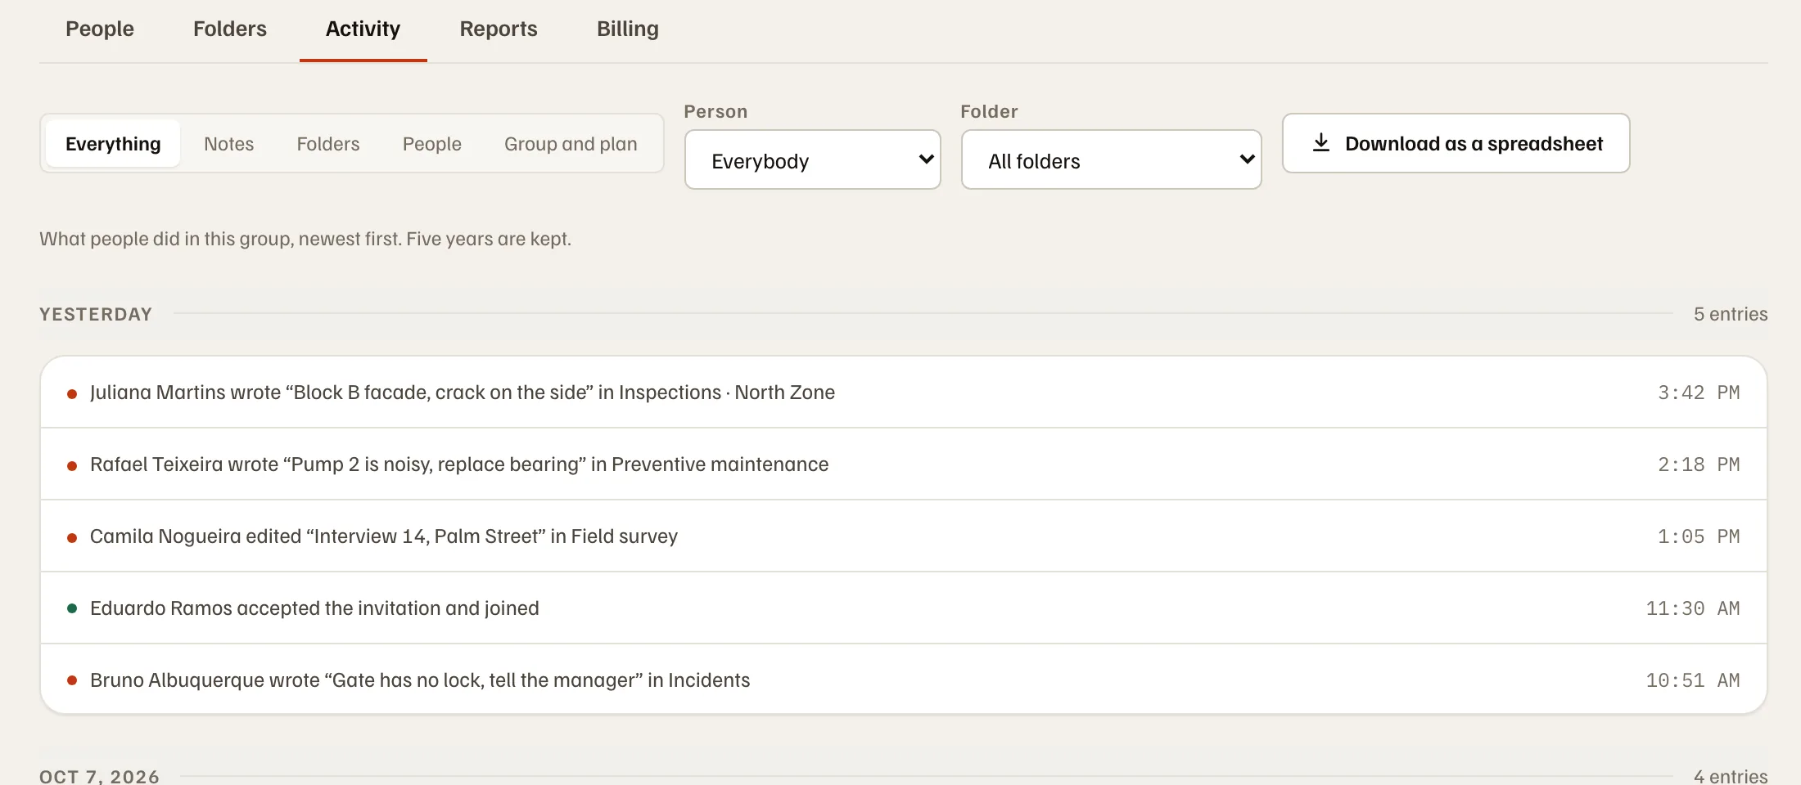Viewport: 1801px width, 785px height.
Task: Filter activity by People segment
Action: pyautogui.click(x=432, y=144)
